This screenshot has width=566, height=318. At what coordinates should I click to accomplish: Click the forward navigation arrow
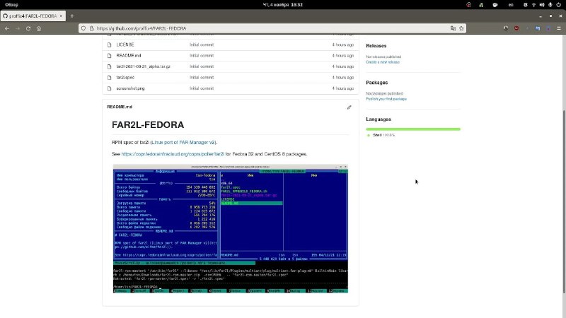[x=18, y=28]
